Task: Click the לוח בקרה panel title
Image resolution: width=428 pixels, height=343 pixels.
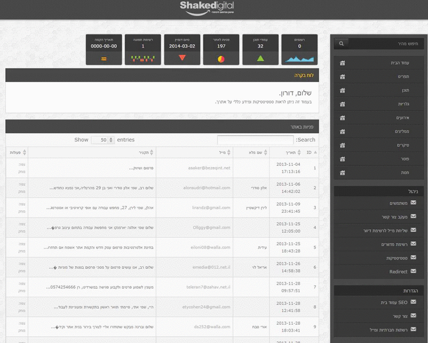Action: click(304, 75)
